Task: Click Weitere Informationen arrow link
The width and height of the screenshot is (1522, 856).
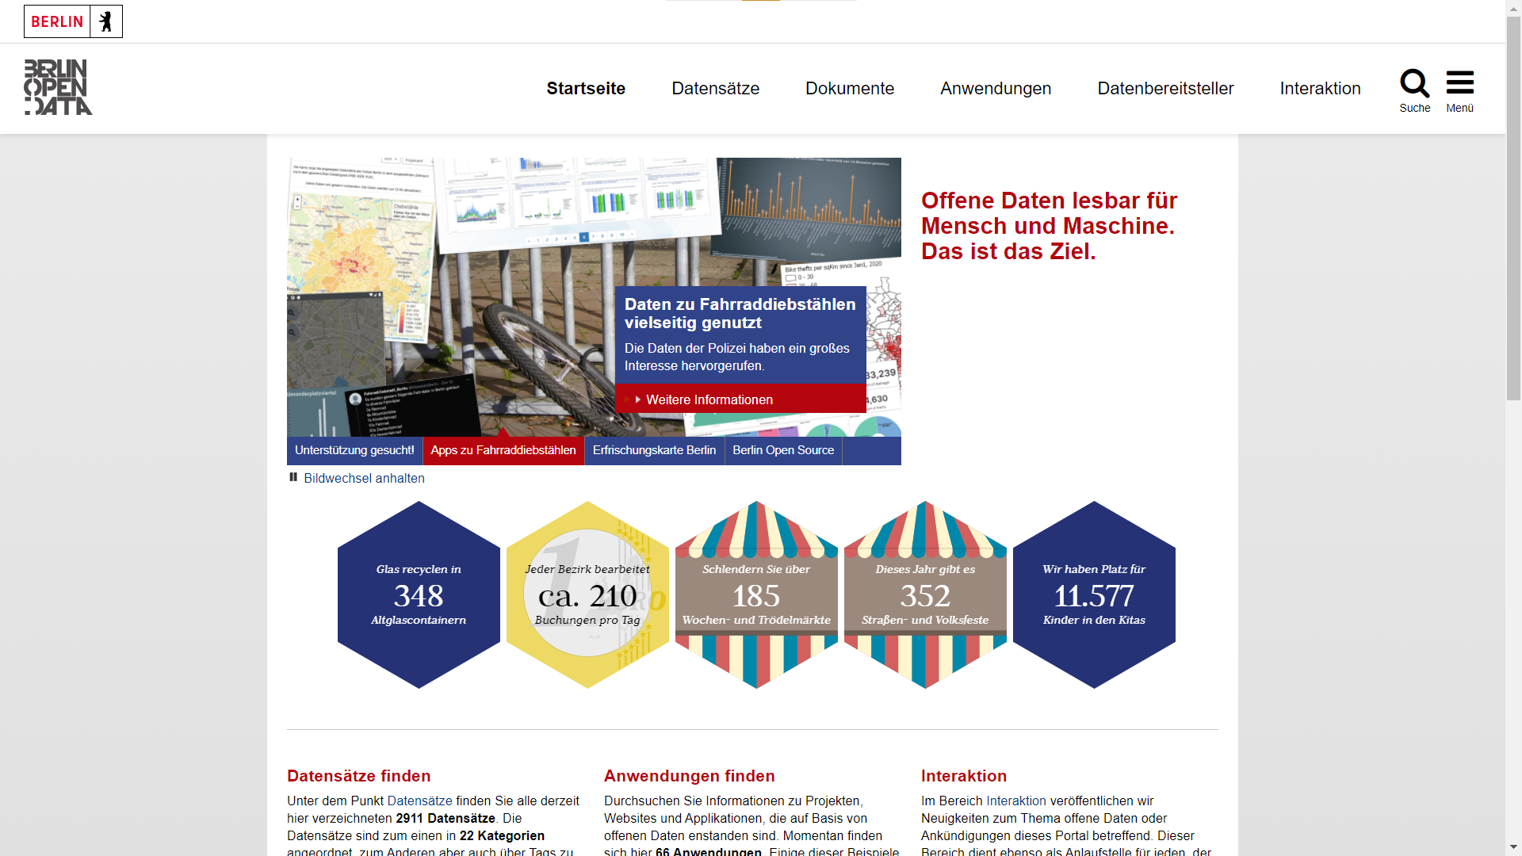Action: pos(709,399)
